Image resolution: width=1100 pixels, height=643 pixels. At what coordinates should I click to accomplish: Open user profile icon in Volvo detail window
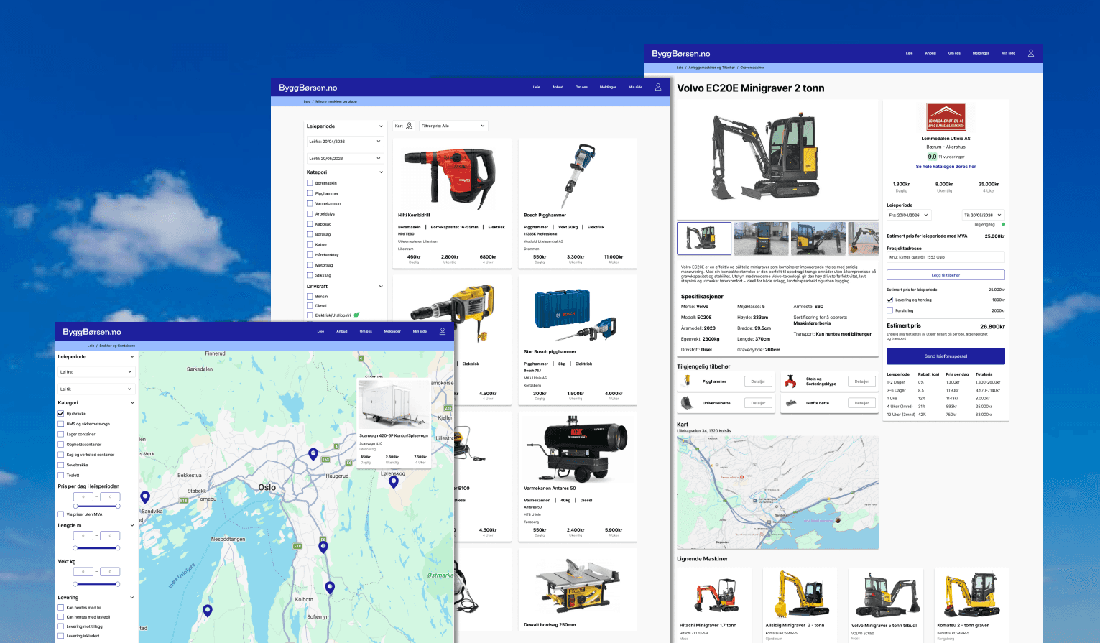pyautogui.click(x=1031, y=53)
